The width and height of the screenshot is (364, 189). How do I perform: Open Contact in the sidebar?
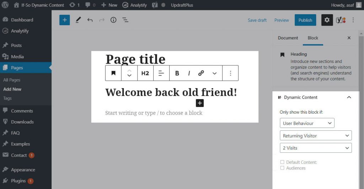click(x=26, y=155)
